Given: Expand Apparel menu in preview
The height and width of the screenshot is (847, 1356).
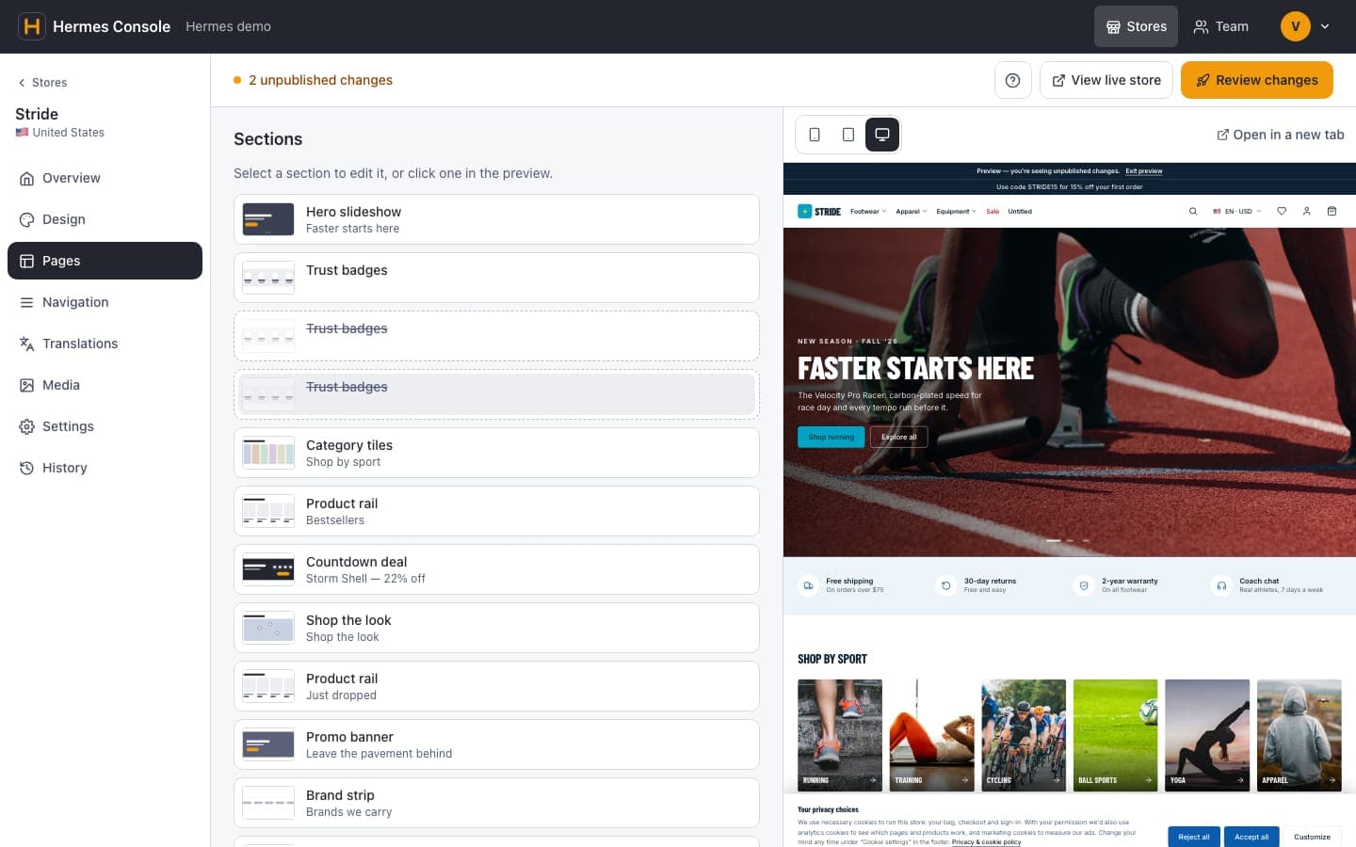Looking at the screenshot, I should click(911, 212).
